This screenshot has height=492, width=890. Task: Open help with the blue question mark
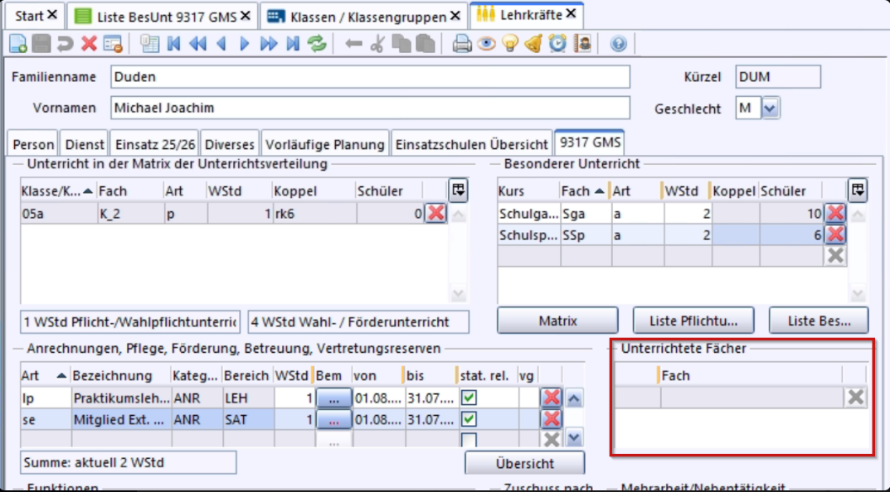(618, 44)
